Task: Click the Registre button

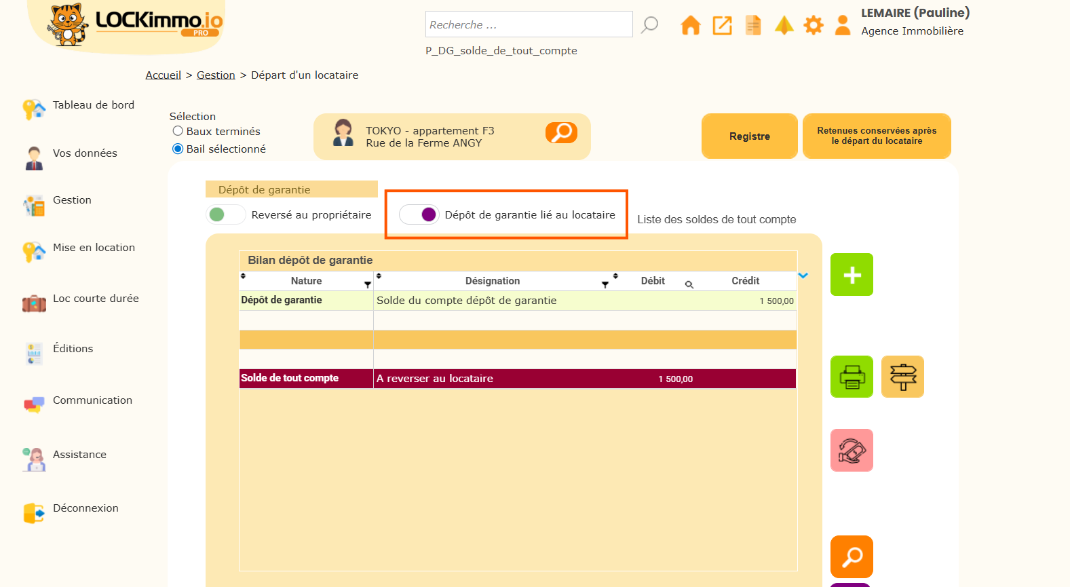Action: 749,136
